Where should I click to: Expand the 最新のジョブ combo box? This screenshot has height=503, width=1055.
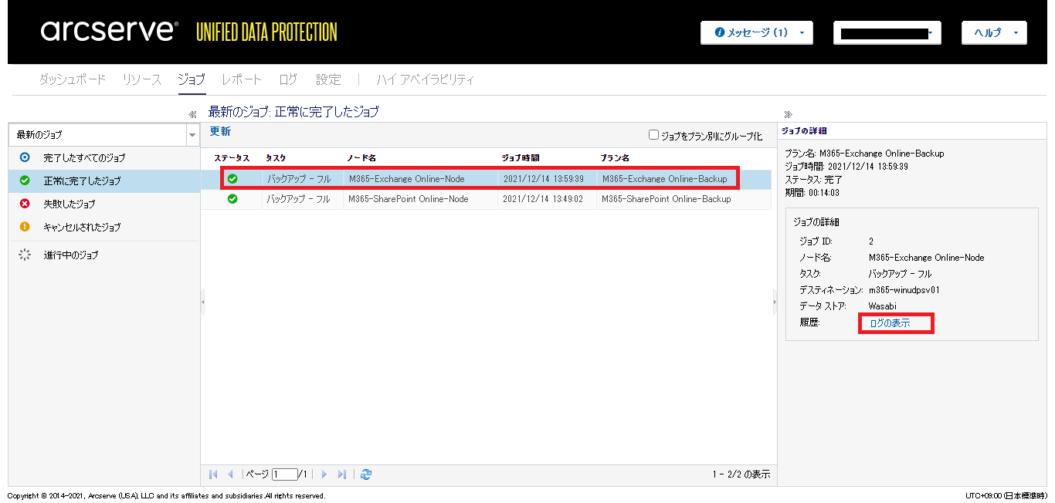[192, 135]
